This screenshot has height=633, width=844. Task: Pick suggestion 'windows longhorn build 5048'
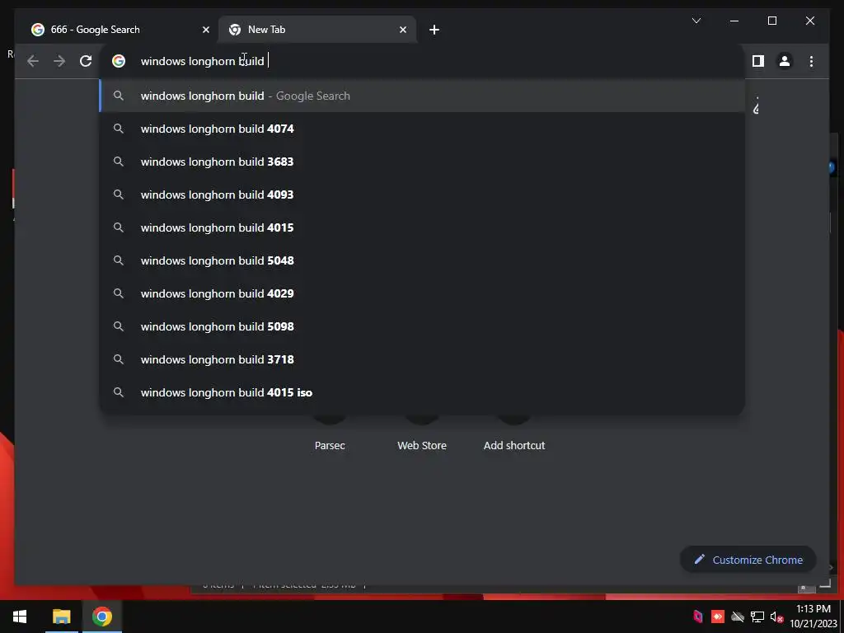click(x=423, y=260)
